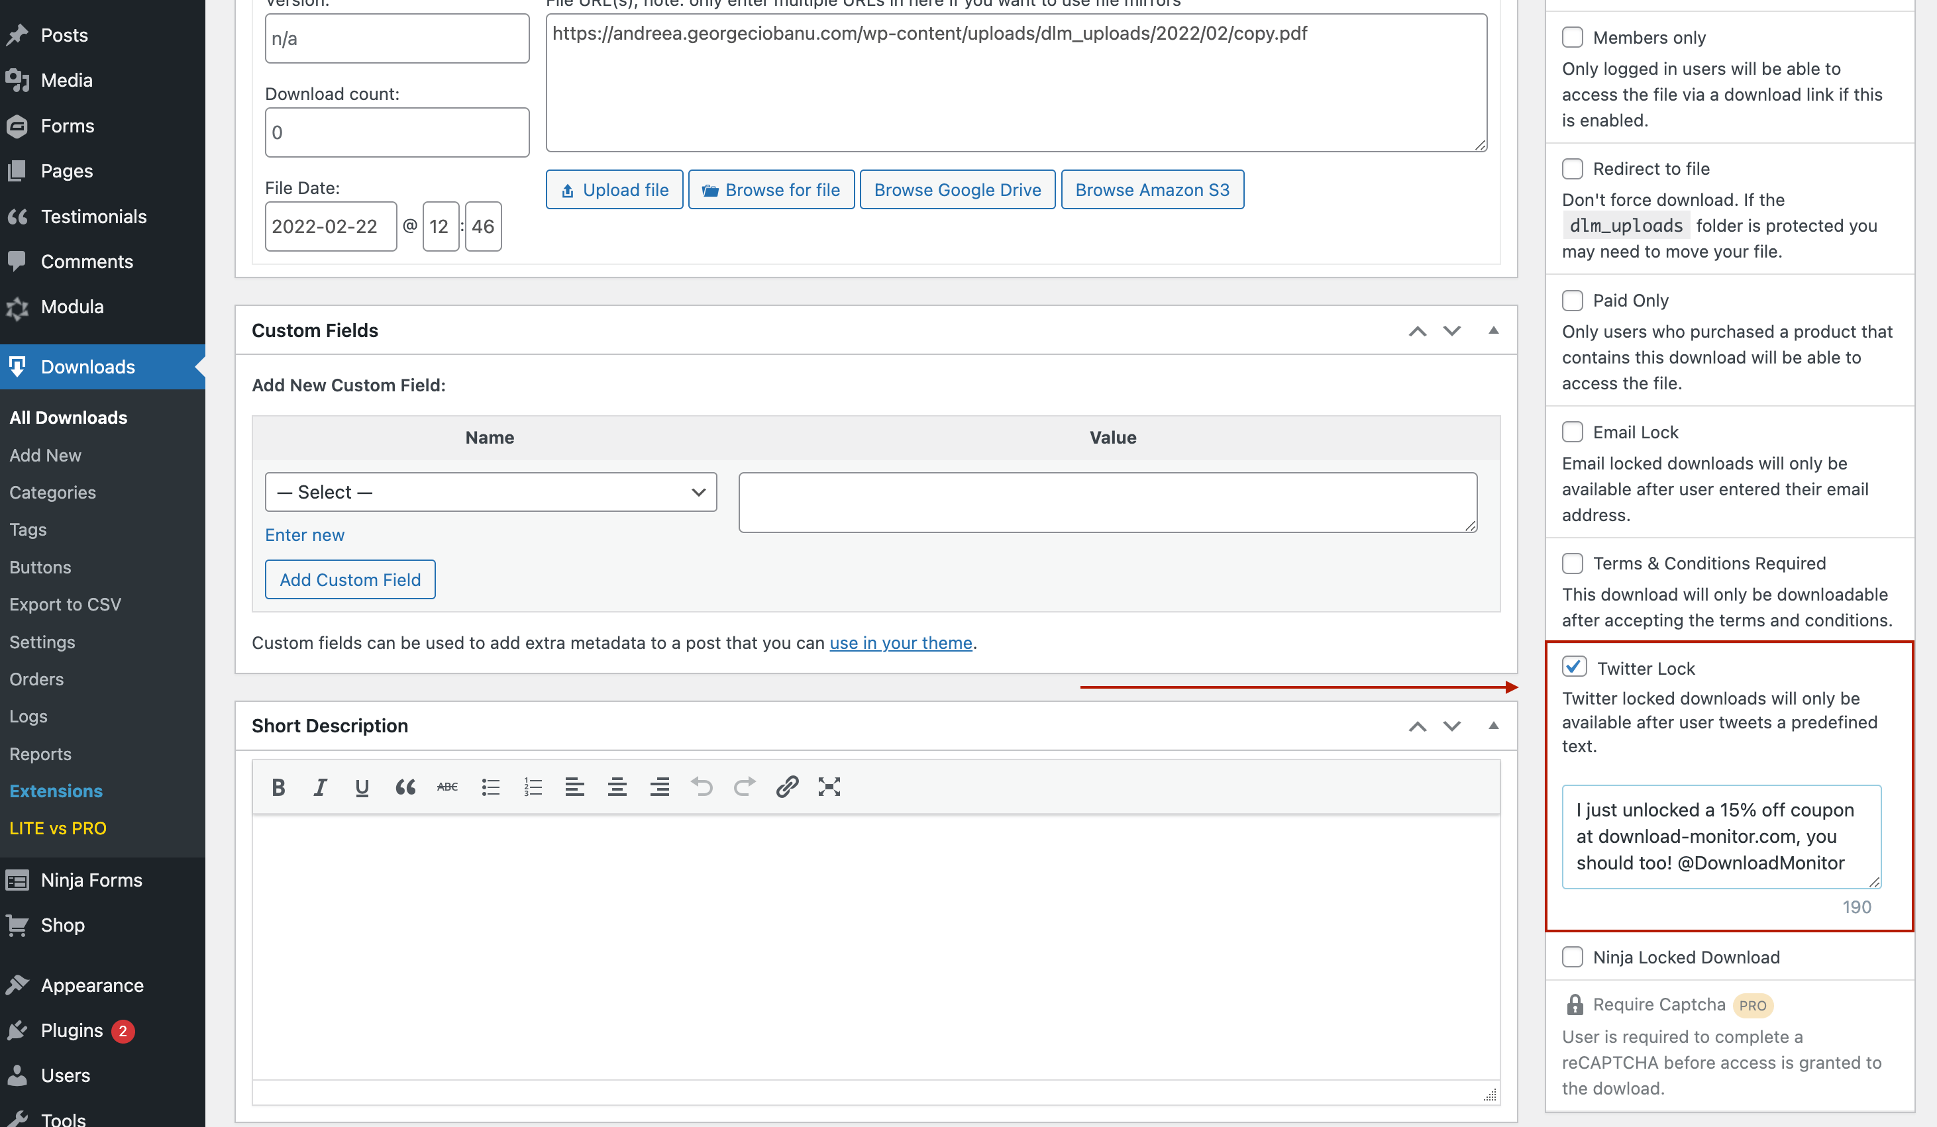Click the Enter new link
This screenshot has height=1127, width=1937.
(304, 534)
